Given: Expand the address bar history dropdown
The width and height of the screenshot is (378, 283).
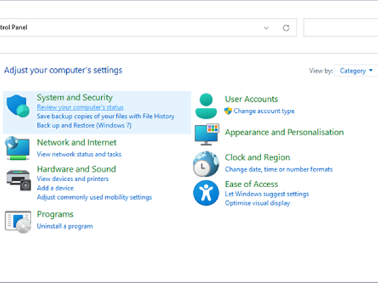Looking at the screenshot, I should click(266, 28).
